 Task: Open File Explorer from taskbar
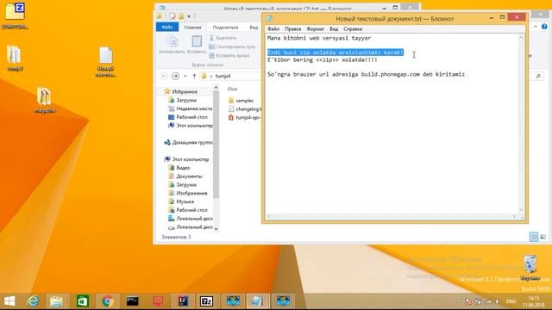coord(56,301)
